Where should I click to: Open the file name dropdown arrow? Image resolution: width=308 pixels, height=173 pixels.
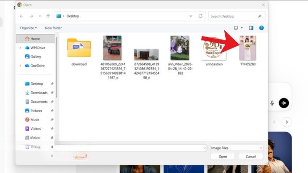coord(205,148)
